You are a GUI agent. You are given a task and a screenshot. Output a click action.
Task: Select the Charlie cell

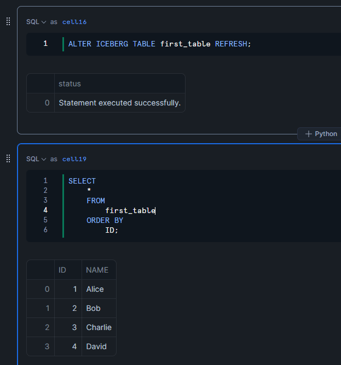[x=99, y=327]
